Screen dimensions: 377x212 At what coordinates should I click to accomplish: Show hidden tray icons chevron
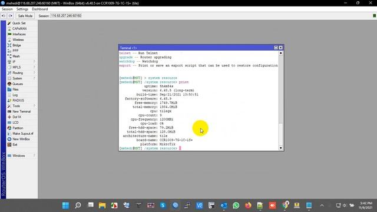(322, 206)
